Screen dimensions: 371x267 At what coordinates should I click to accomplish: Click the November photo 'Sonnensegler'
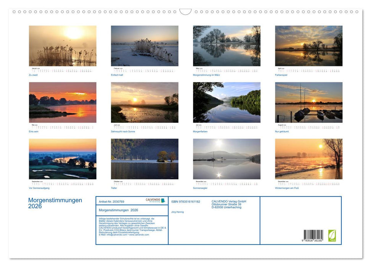click(x=226, y=159)
